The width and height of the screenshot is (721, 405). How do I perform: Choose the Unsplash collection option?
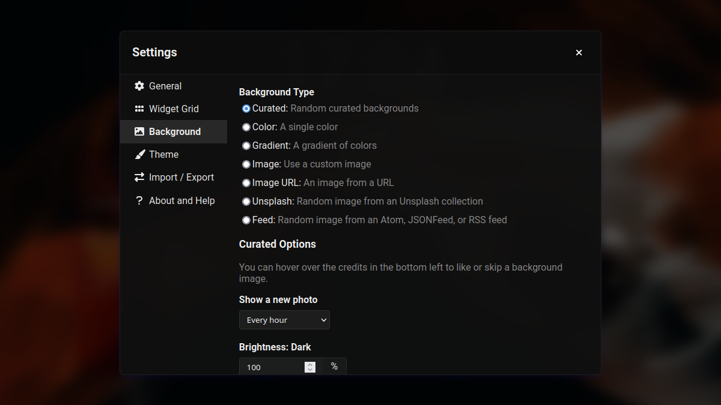(246, 202)
